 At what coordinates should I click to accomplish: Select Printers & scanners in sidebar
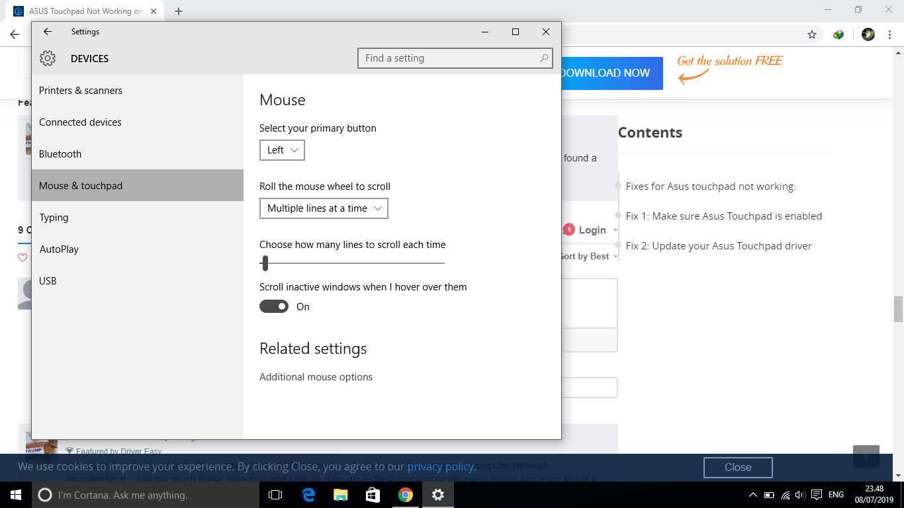[x=81, y=91]
